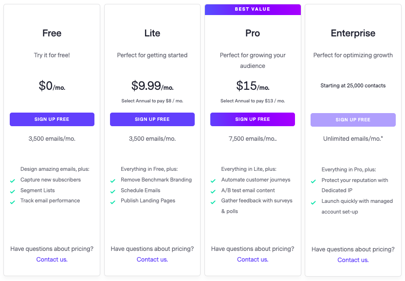Click the checkmark beside Gather feedback with surveys
The height and width of the screenshot is (281, 405).
[x=213, y=202]
